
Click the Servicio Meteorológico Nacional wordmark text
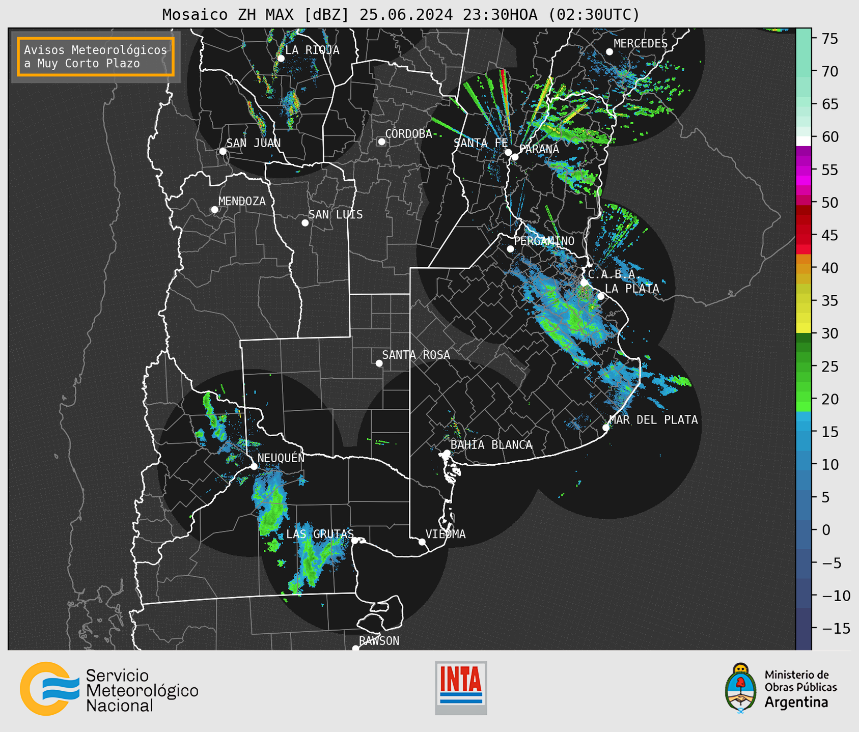click(x=142, y=690)
